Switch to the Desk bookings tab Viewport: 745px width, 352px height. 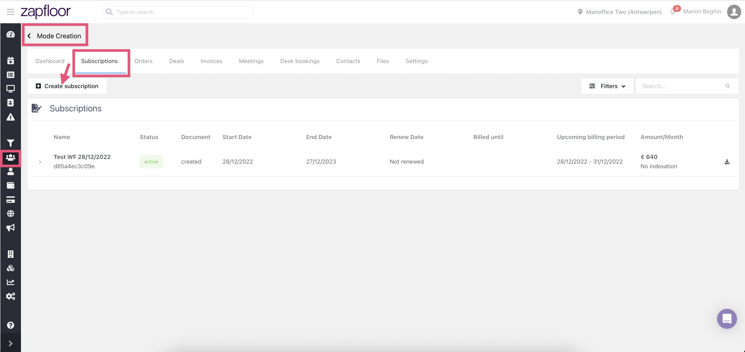(300, 61)
